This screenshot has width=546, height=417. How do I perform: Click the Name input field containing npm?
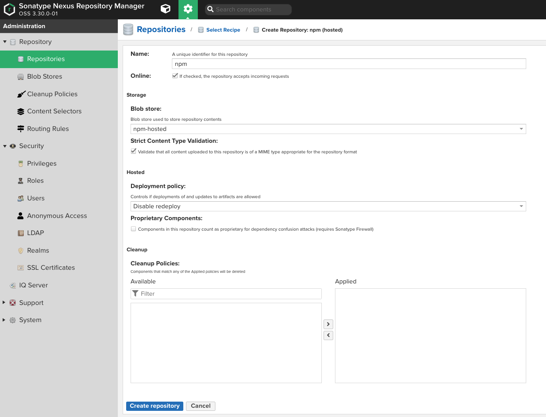[349, 64]
